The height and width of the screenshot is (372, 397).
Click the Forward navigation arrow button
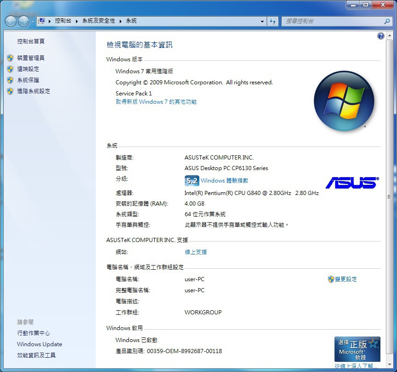(x=24, y=21)
